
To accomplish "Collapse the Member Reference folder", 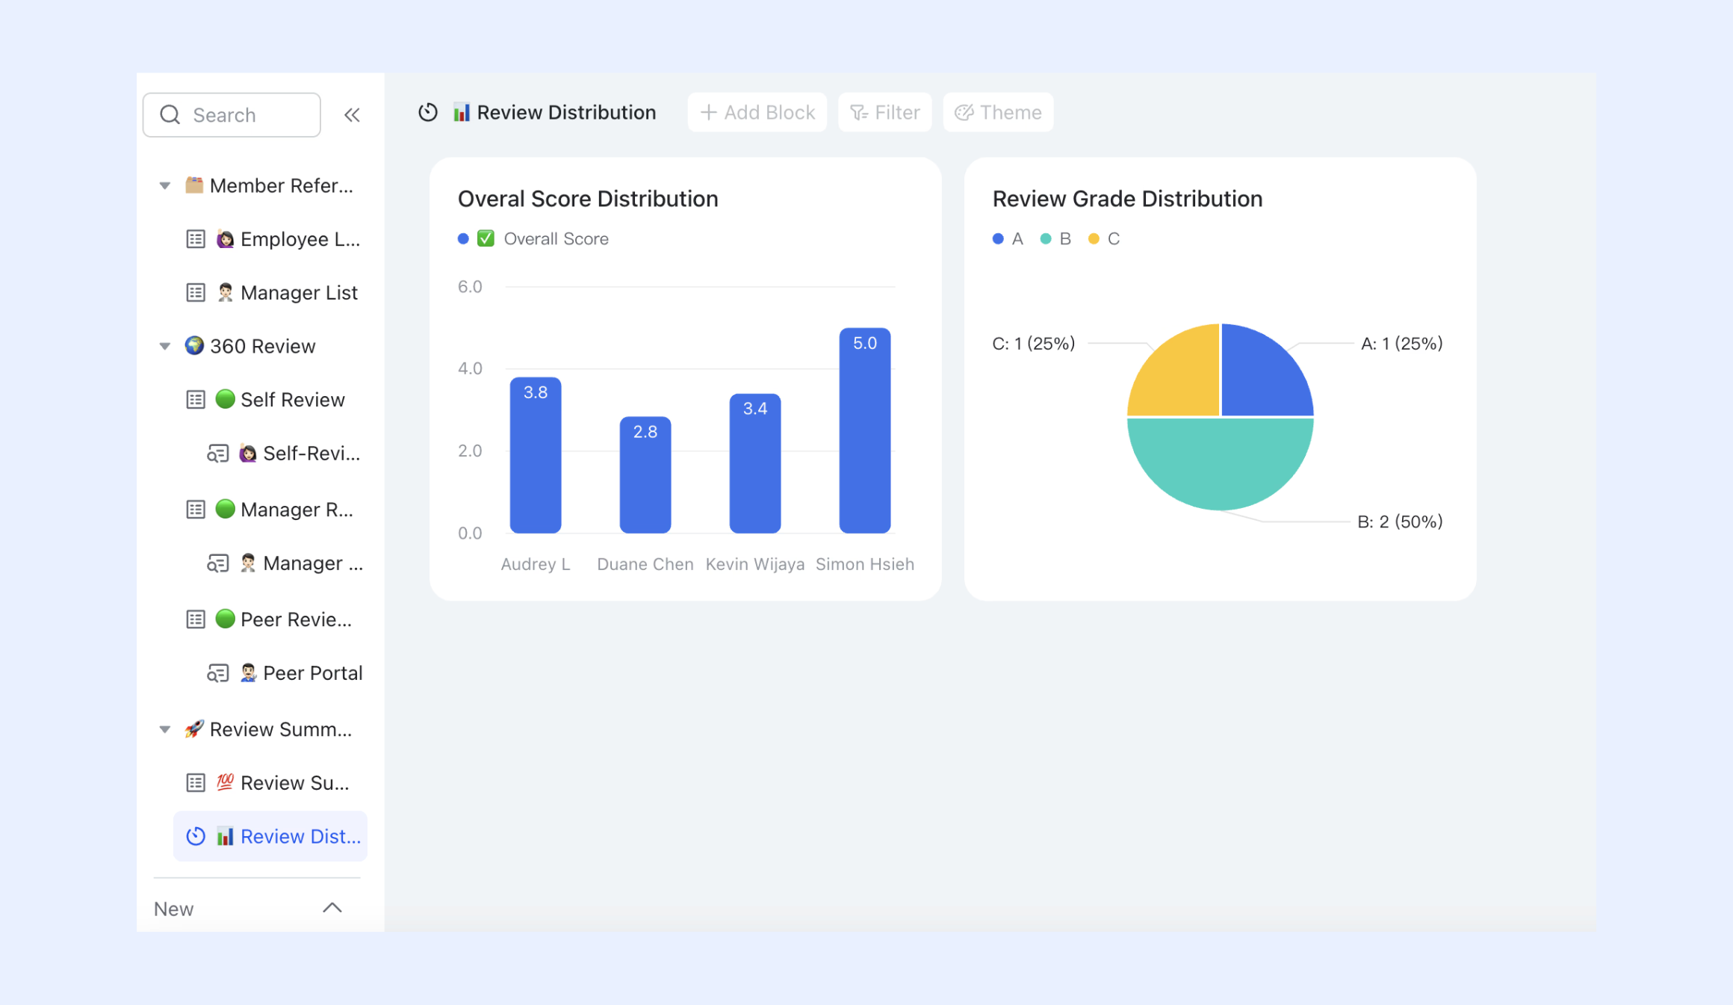I will tap(165, 185).
